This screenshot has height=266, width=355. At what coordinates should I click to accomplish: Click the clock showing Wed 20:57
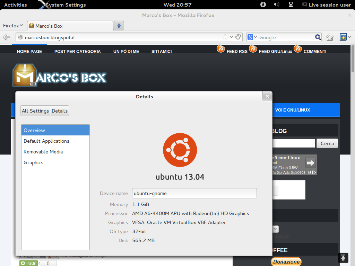pos(177,5)
